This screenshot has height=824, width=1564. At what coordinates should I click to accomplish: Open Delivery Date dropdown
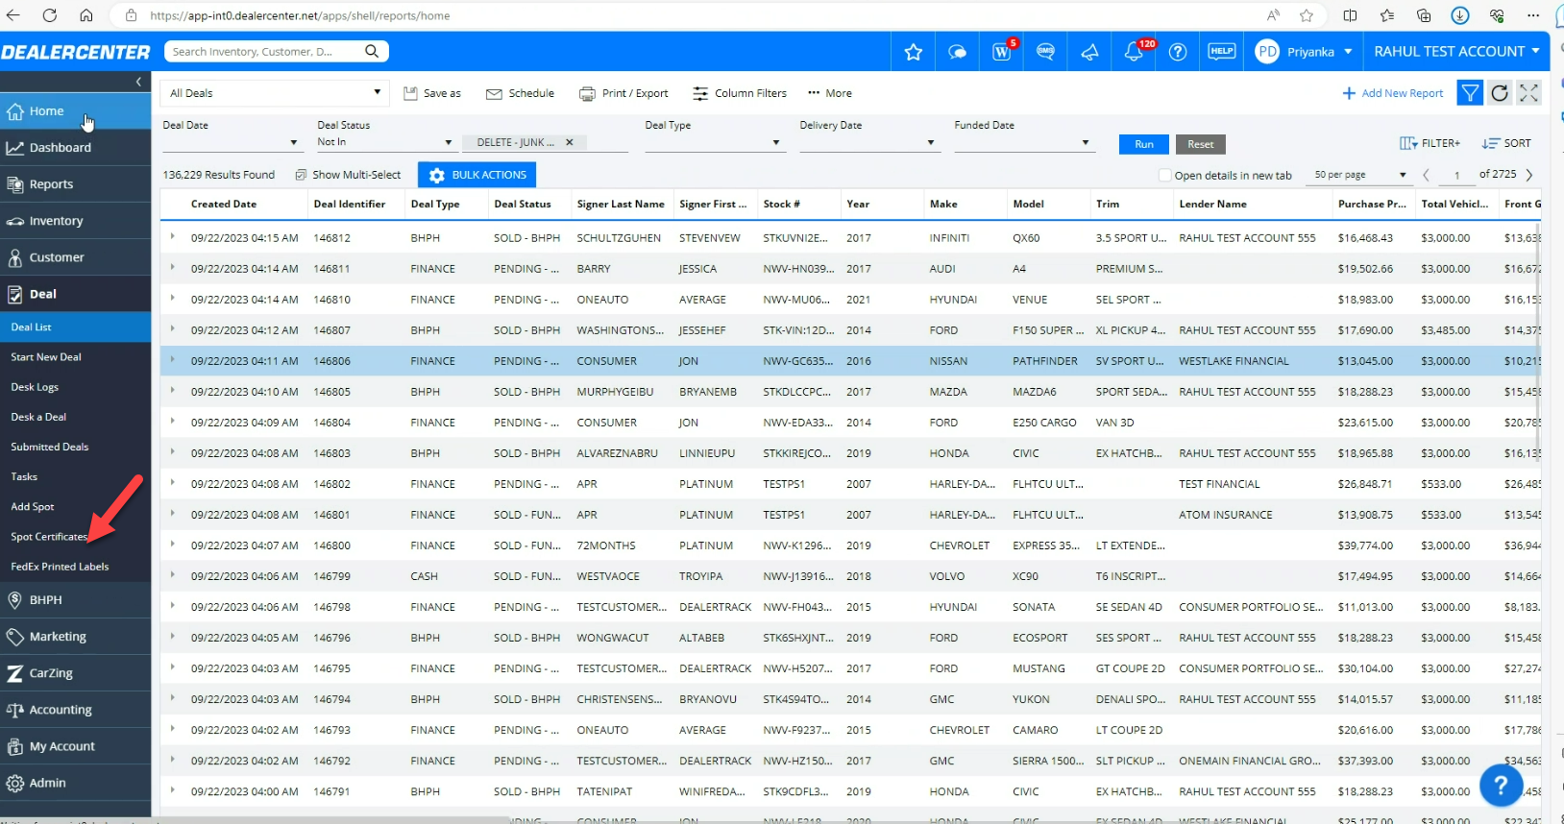click(869, 143)
